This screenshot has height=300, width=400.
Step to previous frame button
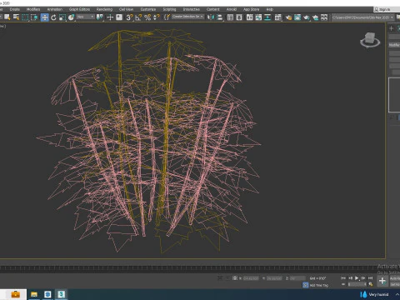350,278
